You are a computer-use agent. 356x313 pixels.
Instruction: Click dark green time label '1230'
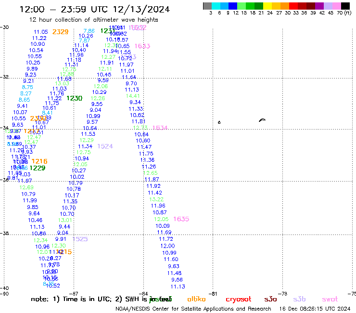tap(75, 98)
